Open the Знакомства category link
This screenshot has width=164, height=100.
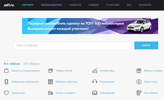click(18, 93)
